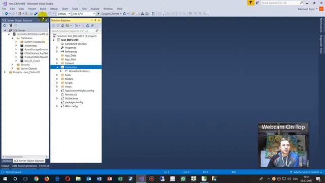Open File Explorer from the taskbar
The width and height of the screenshot is (325, 183).
[78, 178]
